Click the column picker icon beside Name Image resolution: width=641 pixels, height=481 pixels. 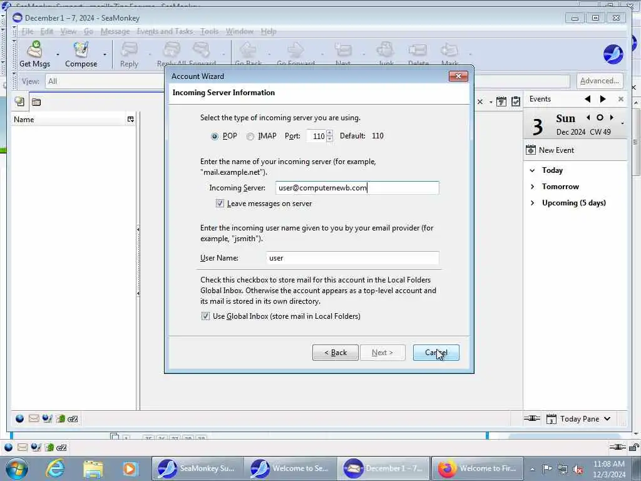click(130, 120)
